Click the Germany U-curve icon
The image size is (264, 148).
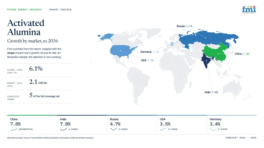[x=213, y=129]
